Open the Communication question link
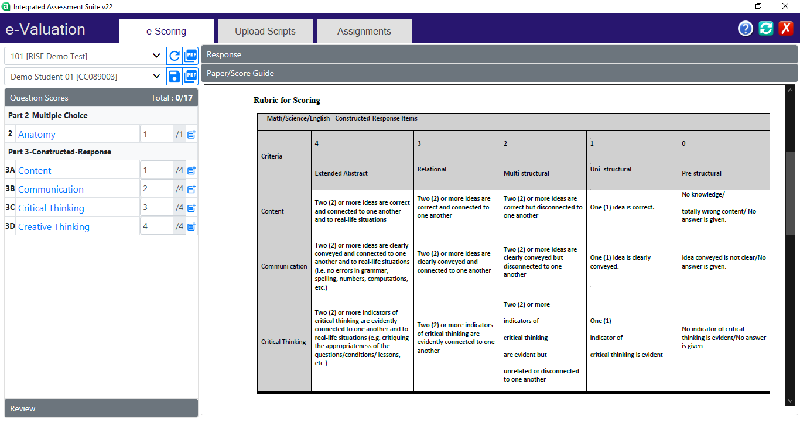Image resolution: width=800 pixels, height=426 pixels. click(51, 190)
